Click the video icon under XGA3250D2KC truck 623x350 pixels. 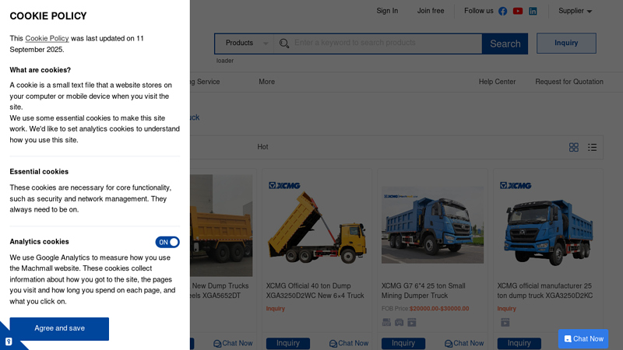(505, 322)
